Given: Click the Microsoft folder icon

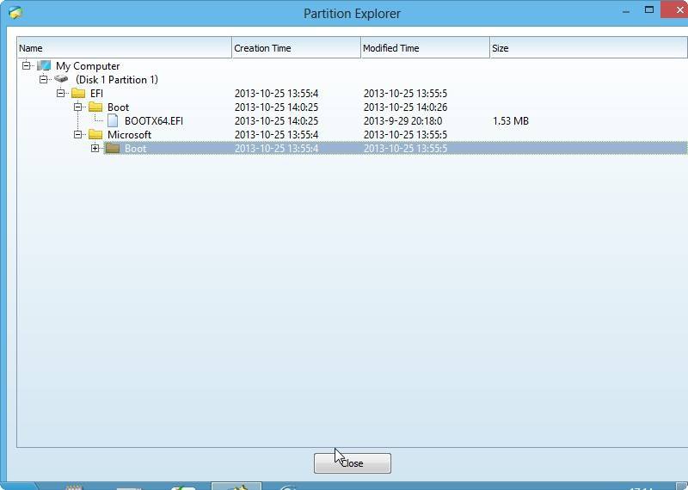Looking at the screenshot, I should point(95,135).
